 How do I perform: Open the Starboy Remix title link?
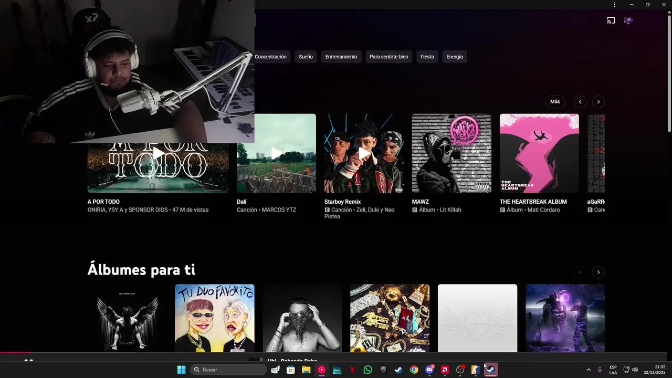342,202
